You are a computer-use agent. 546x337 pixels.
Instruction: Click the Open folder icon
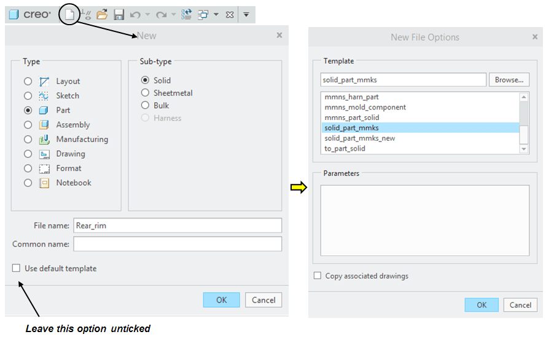click(102, 14)
